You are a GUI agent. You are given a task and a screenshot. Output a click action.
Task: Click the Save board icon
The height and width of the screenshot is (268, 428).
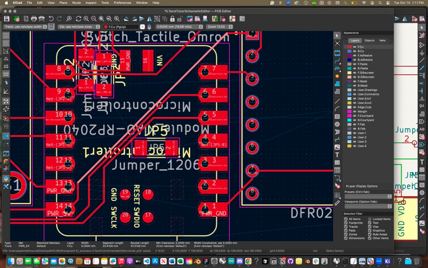pyautogui.click(x=7, y=19)
